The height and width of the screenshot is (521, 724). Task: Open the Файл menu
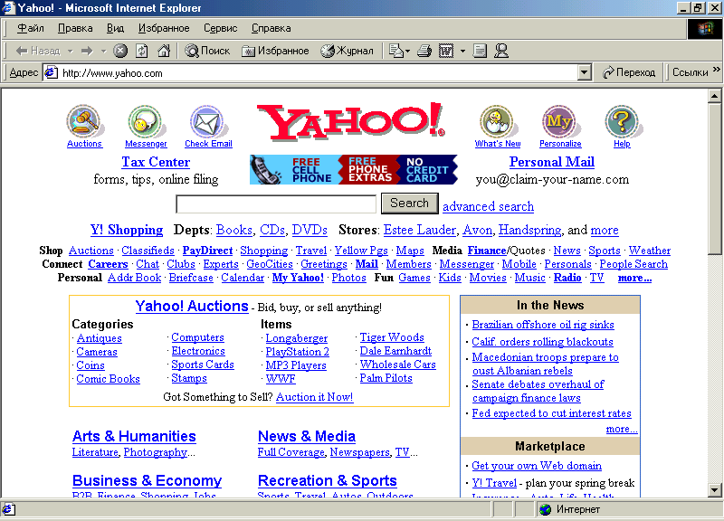[31, 28]
